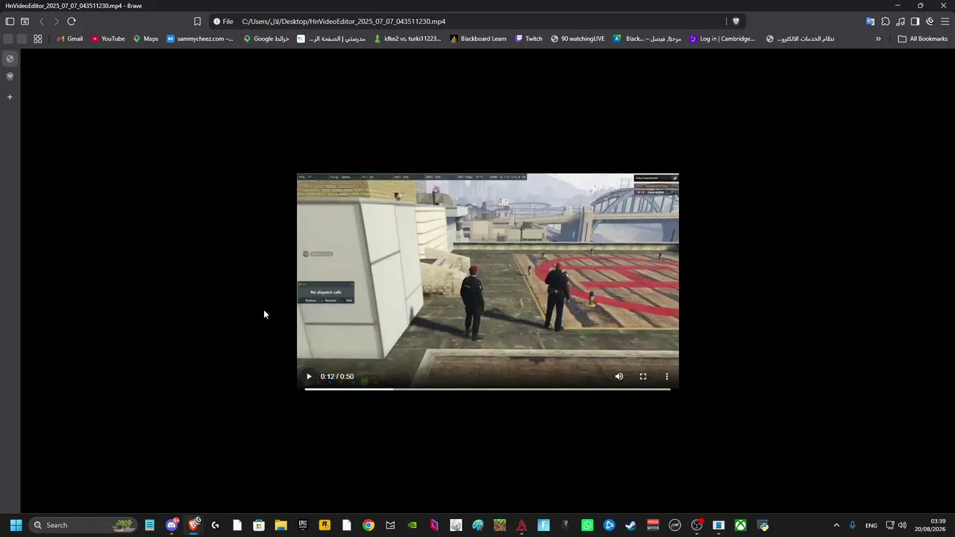Open 90 watchingLIVE bookmark
955x537 pixels.
tap(577, 39)
